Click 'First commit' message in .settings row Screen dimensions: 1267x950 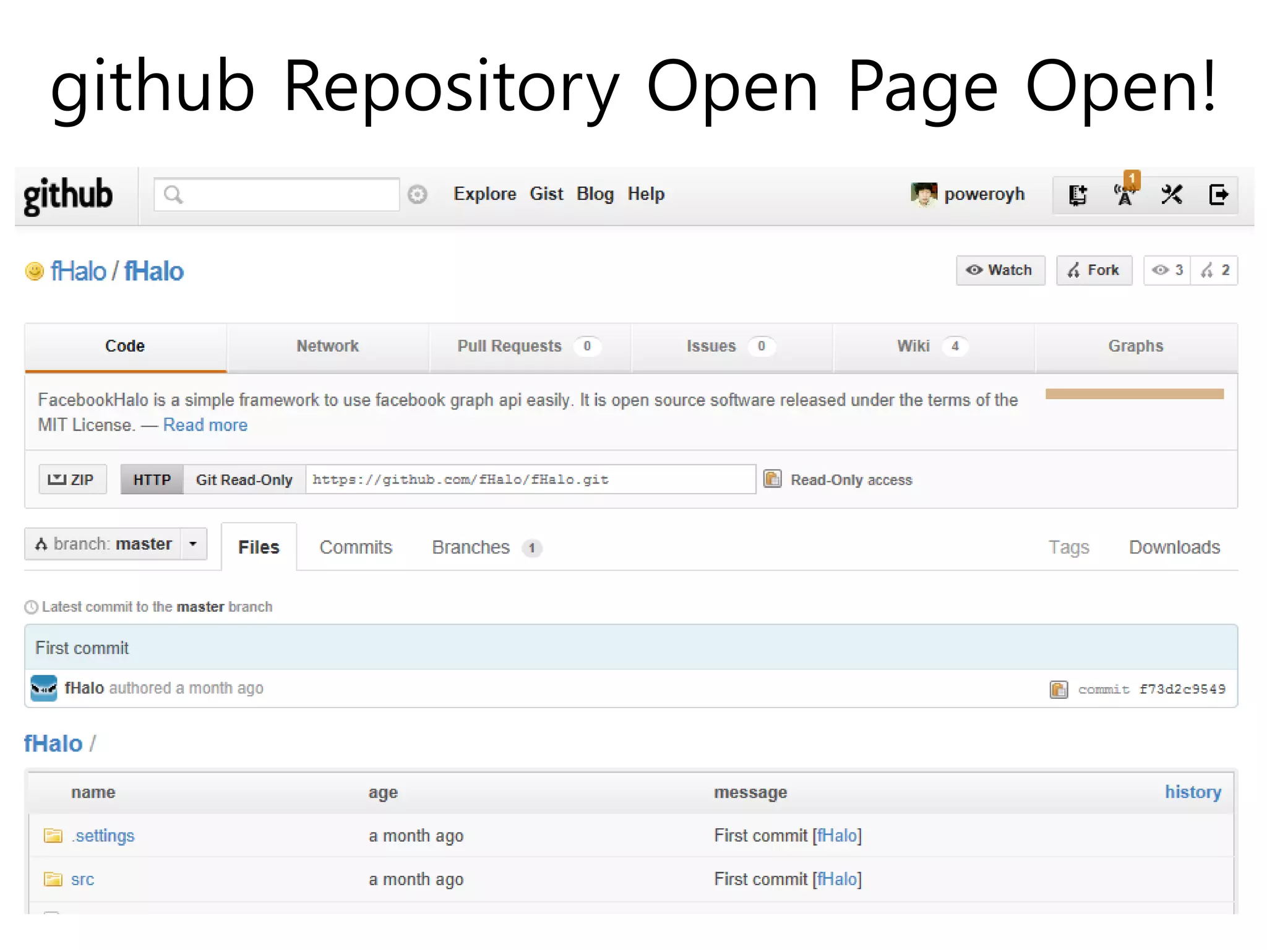point(760,836)
